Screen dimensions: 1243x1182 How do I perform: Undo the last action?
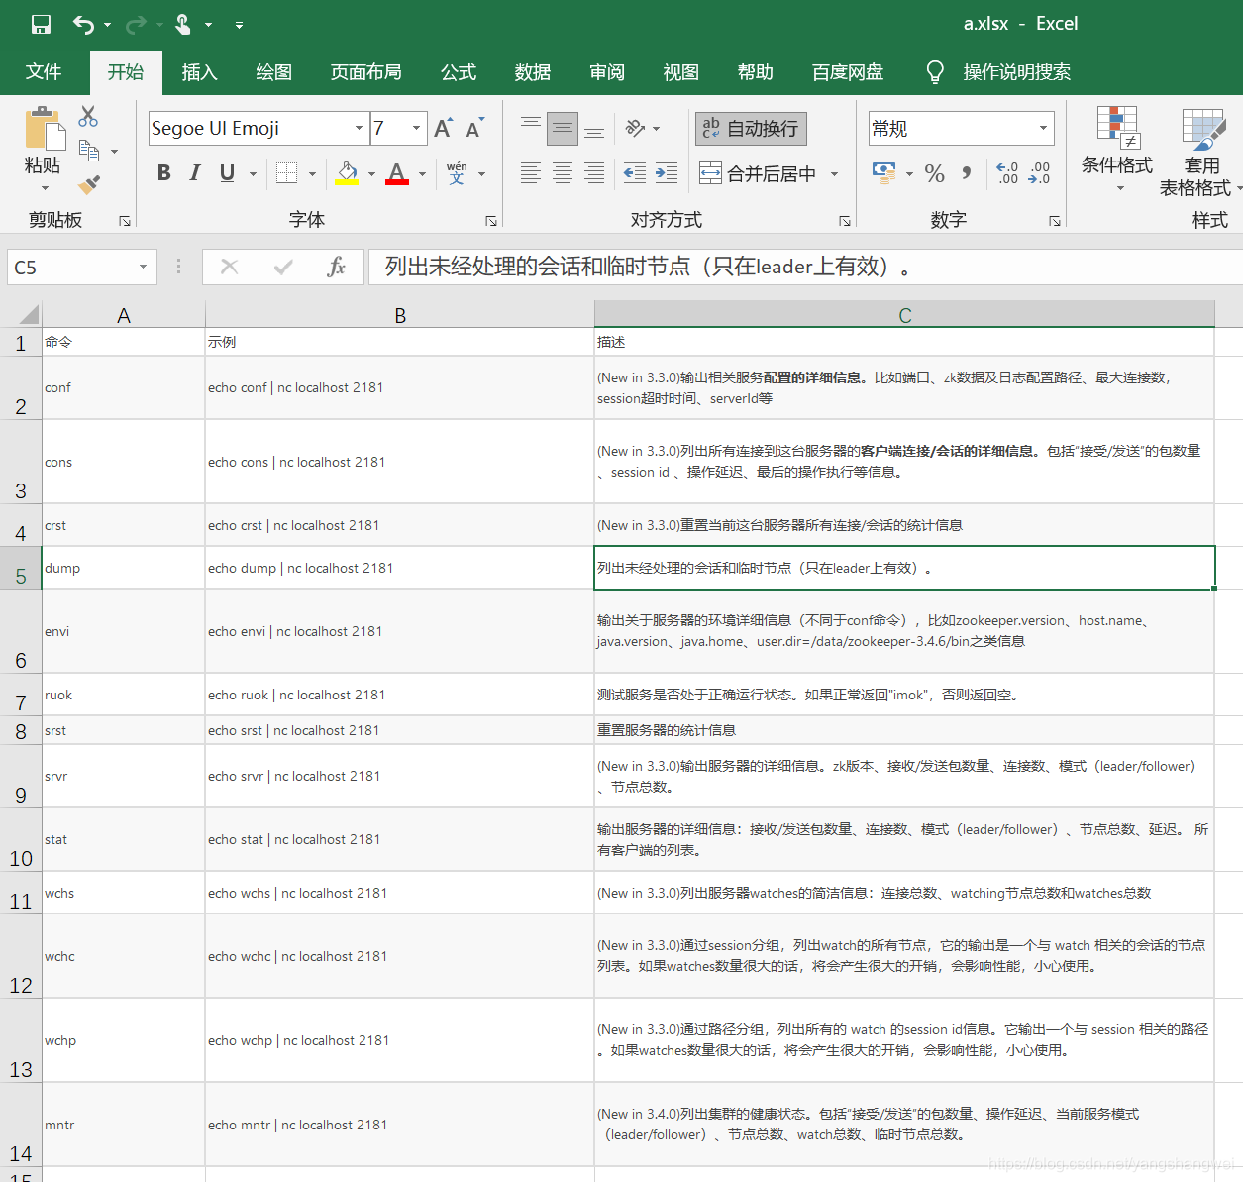click(83, 24)
